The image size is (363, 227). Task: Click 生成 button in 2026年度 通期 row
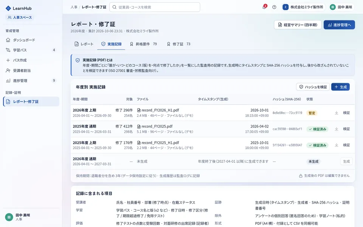[x=346, y=162]
